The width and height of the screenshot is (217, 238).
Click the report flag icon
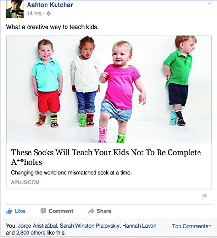coord(204,197)
